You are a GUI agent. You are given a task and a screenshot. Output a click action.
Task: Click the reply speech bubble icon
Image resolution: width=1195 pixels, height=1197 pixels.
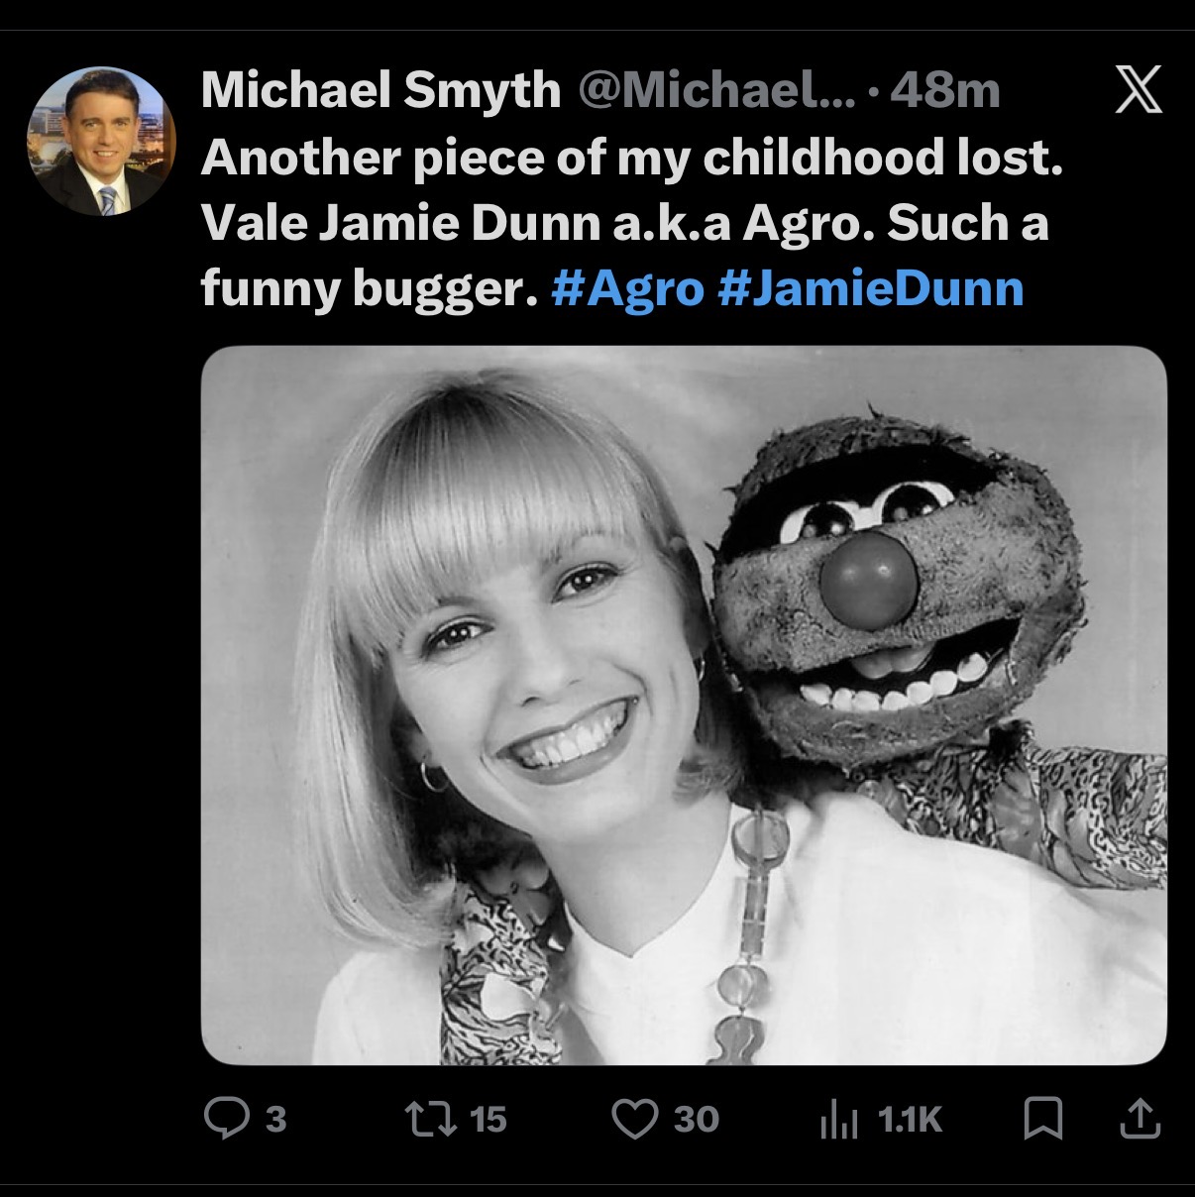[x=226, y=1119]
